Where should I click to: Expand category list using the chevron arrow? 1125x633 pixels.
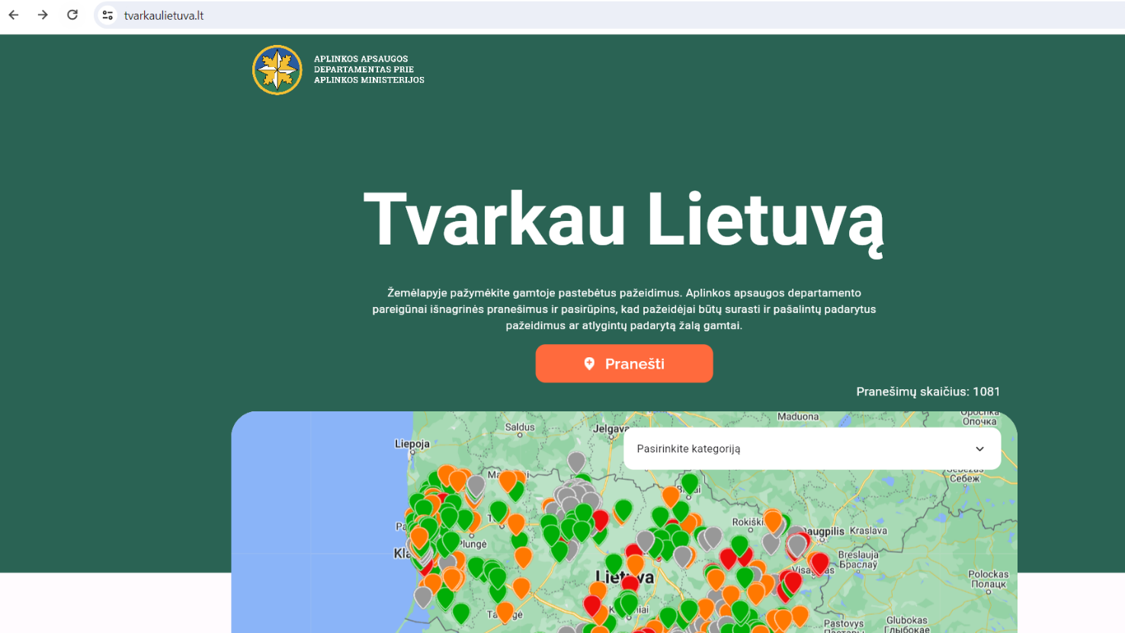[979, 449]
